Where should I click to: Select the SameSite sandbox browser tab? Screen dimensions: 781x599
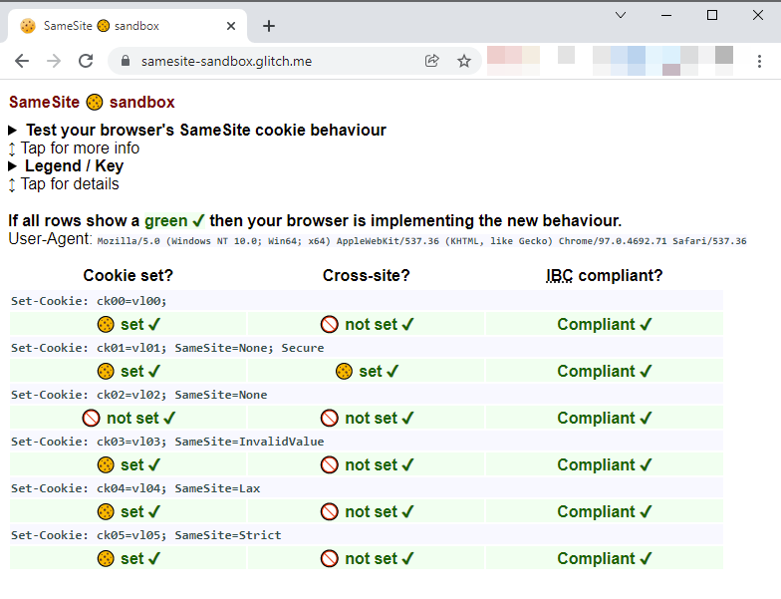(128, 26)
